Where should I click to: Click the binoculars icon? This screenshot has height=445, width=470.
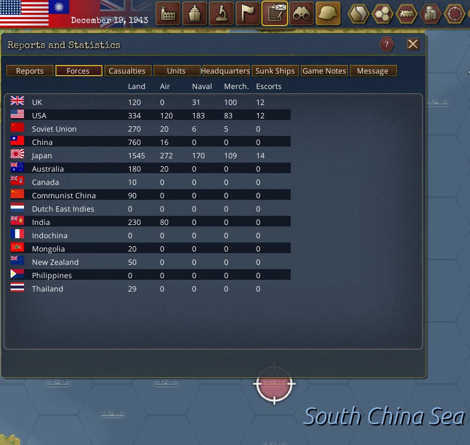[301, 13]
